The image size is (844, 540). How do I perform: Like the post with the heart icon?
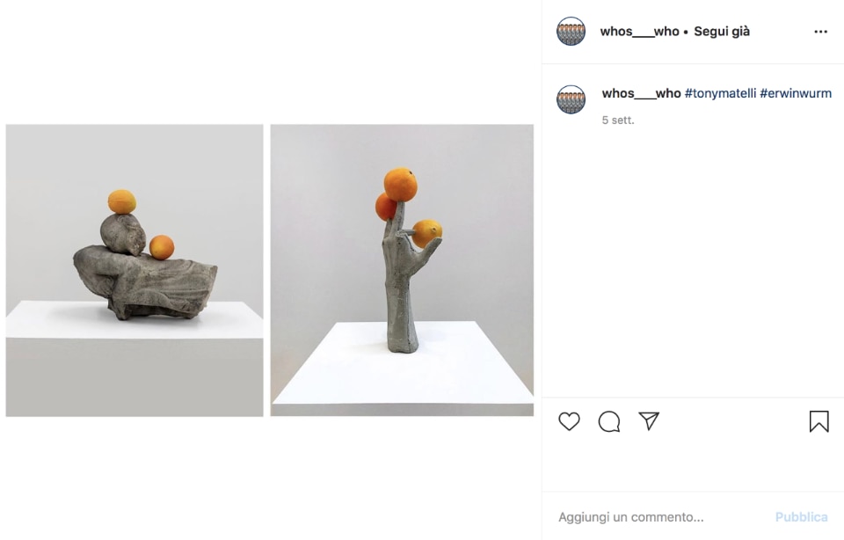569,421
